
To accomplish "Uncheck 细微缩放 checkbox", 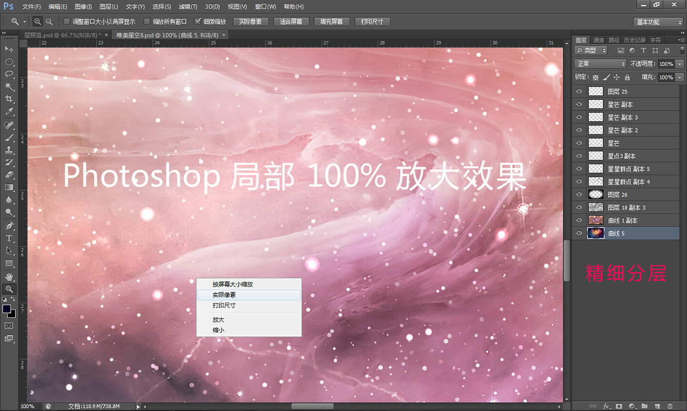I will coord(198,22).
